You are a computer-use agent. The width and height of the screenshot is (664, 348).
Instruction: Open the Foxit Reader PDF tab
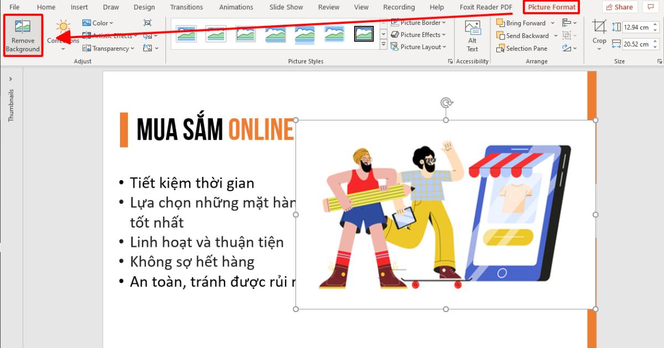coord(486,7)
